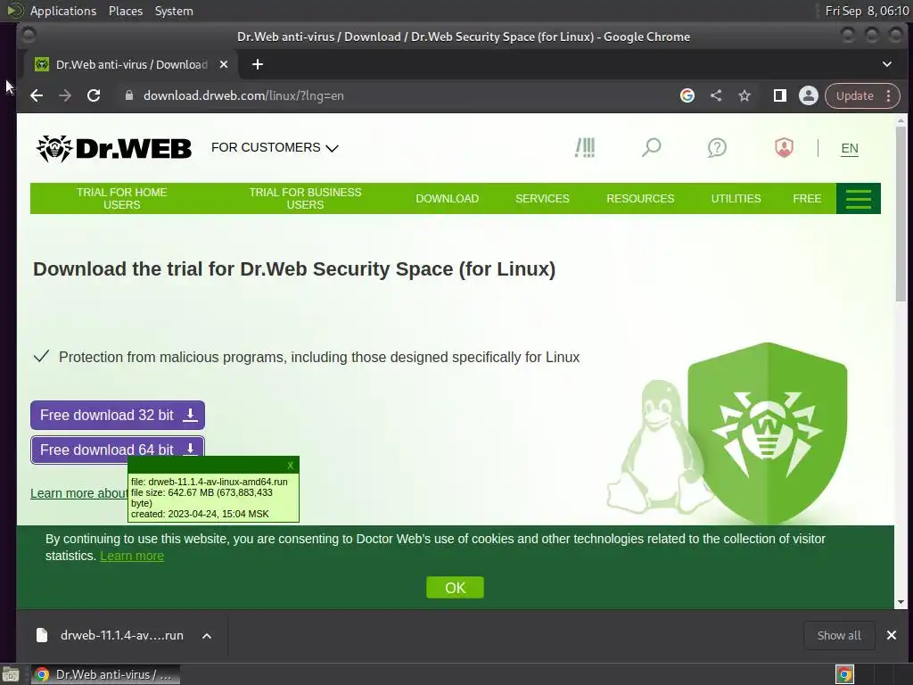Open site search magnifier
The width and height of the screenshot is (913, 685).
pos(651,147)
